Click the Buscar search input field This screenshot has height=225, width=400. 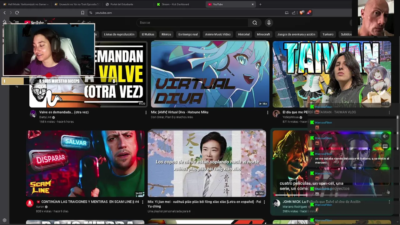coord(192,22)
